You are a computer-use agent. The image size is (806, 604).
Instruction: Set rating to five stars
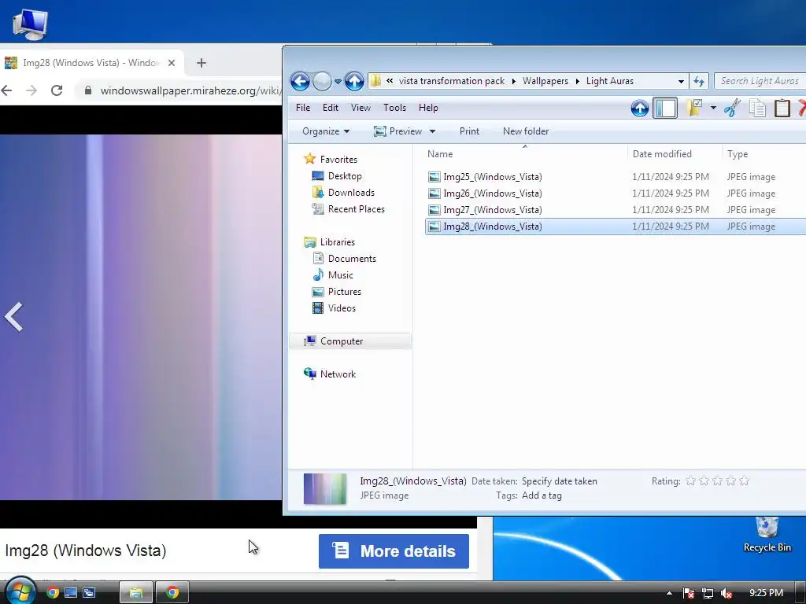click(x=744, y=481)
